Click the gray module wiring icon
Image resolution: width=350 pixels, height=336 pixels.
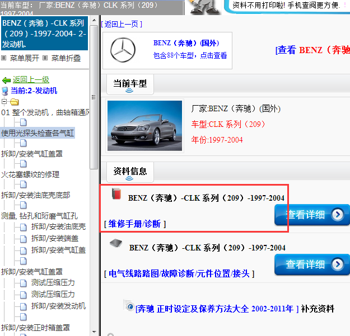116,243
